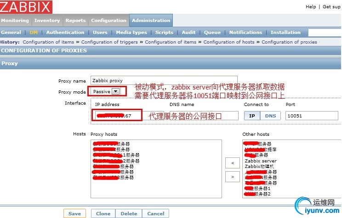Open Configuration of proxies history link
This screenshot has width=342, height=218.
pos(289,42)
